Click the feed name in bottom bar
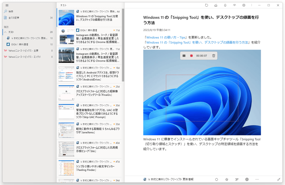This screenshot has width=285, height=185. tap(171, 179)
